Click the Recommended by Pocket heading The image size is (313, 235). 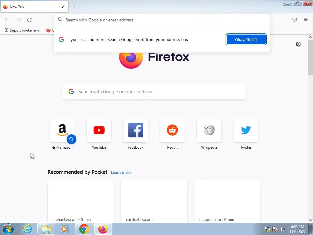click(77, 172)
